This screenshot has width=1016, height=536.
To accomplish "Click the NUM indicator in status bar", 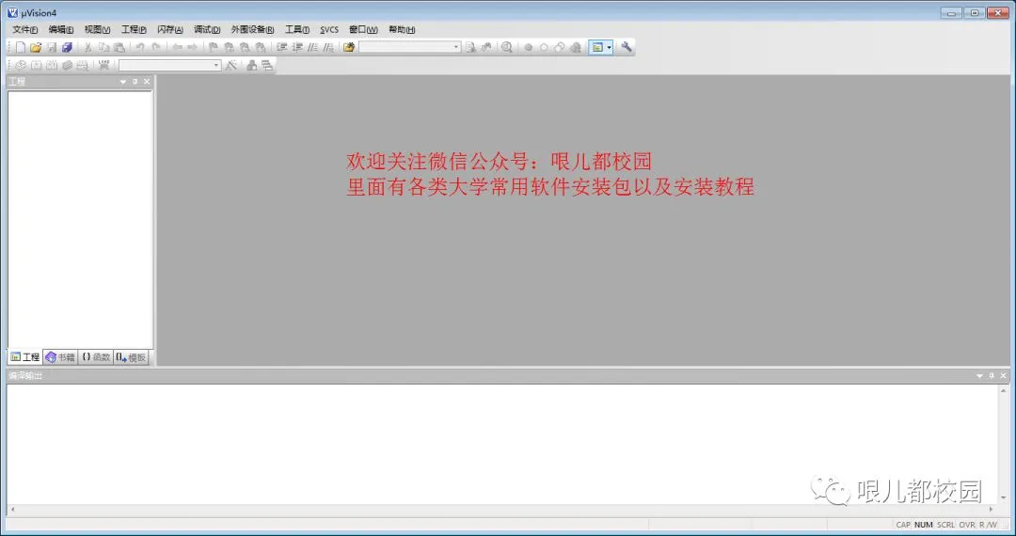I will pos(924,525).
